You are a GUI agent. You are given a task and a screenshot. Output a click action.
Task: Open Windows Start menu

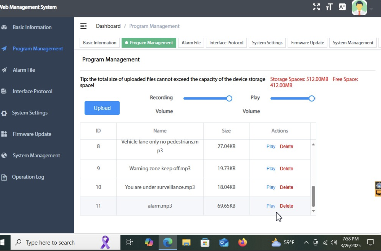(x=2, y=242)
